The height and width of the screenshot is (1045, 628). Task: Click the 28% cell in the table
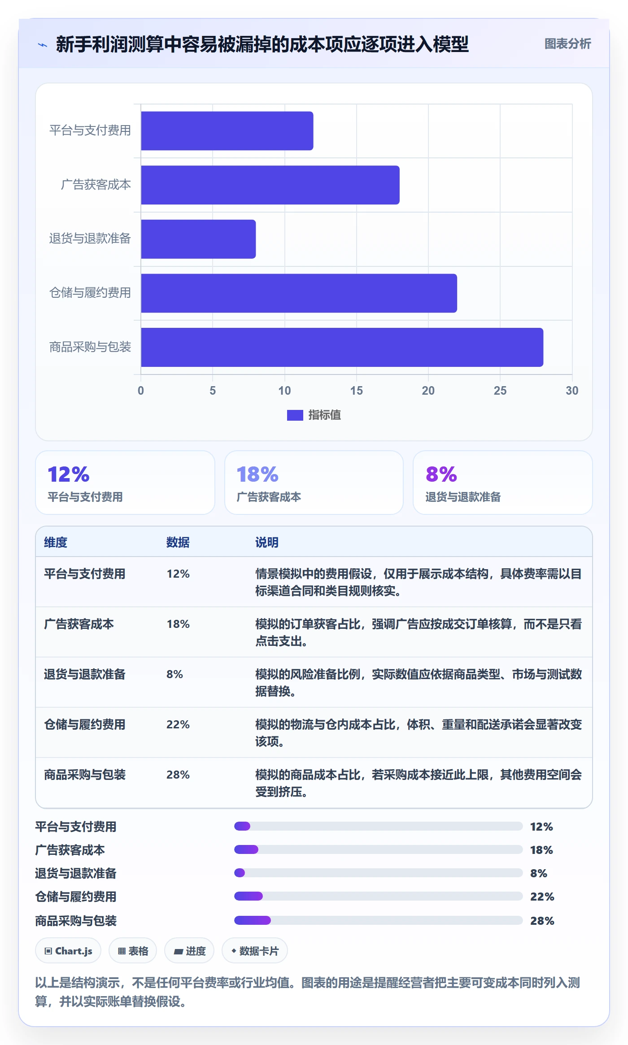178,775
